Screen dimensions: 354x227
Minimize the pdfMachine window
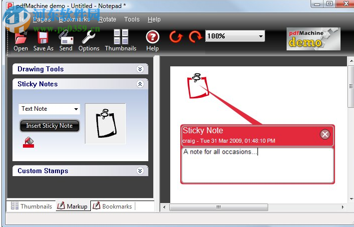pyautogui.click(x=317, y=4)
